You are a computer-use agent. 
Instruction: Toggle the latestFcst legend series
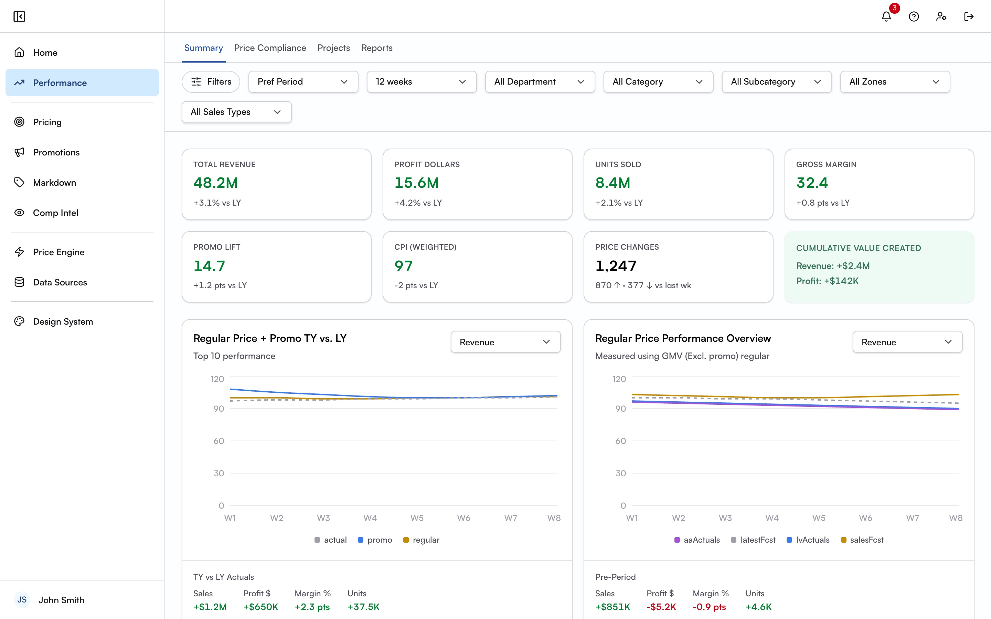pos(754,540)
